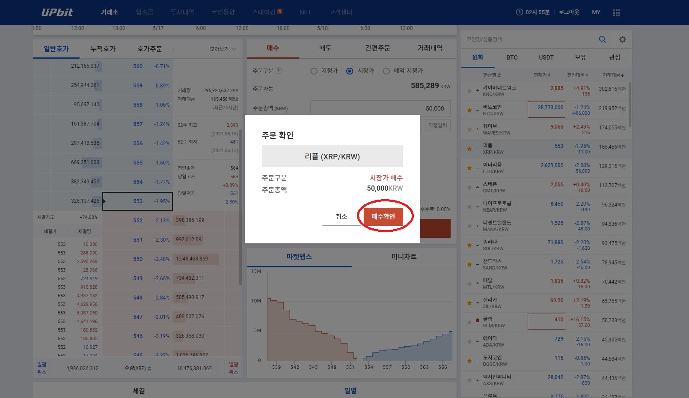Screen dimensions: 689x398
Task: Toggle favorite star for 도지코인
Action: 469,361
